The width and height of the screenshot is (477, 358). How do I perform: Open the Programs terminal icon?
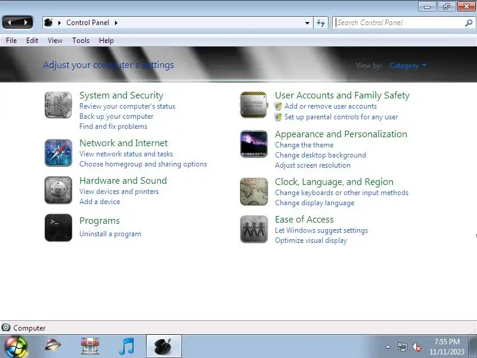click(x=58, y=228)
